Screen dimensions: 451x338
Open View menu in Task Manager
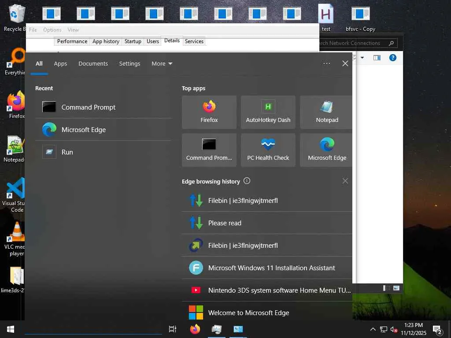(x=73, y=30)
